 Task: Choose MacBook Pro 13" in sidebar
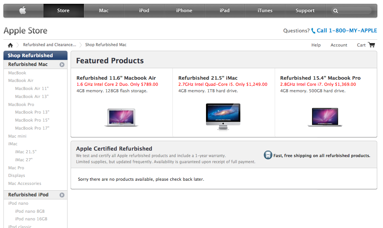click(x=32, y=112)
